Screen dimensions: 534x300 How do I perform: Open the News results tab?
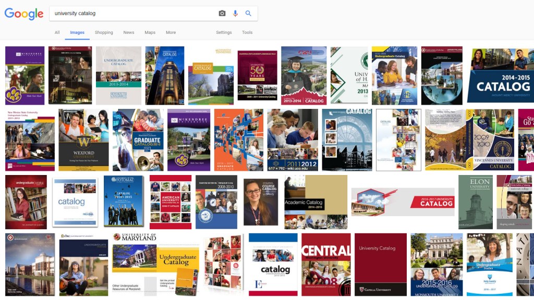coord(128,32)
